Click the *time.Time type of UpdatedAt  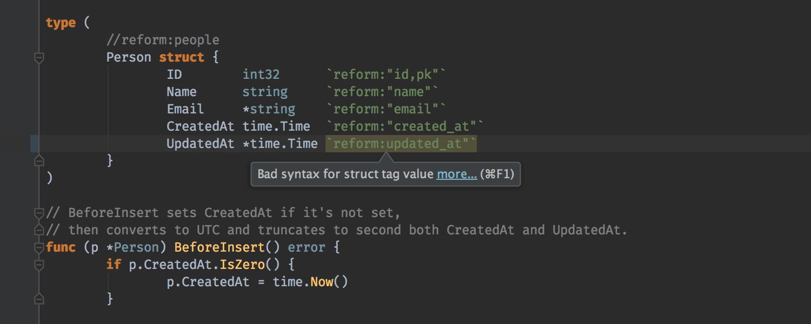tap(280, 144)
